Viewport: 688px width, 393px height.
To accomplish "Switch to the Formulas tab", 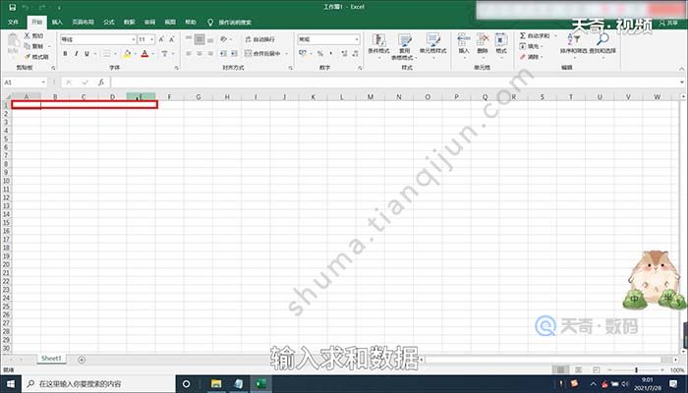I will pyautogui.click(x=108, y=22).
